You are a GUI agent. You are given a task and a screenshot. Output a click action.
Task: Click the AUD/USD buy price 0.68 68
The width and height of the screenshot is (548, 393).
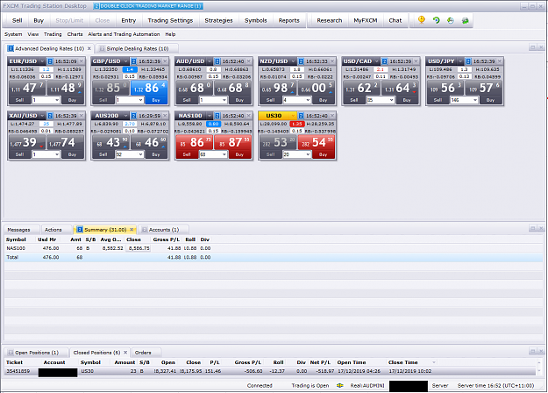232,88
